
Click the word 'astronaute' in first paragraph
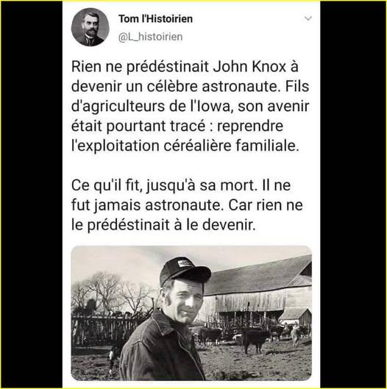point(239,86)
